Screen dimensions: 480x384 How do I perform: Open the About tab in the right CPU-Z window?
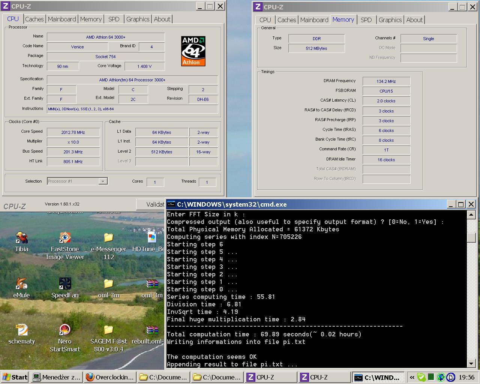414,20
